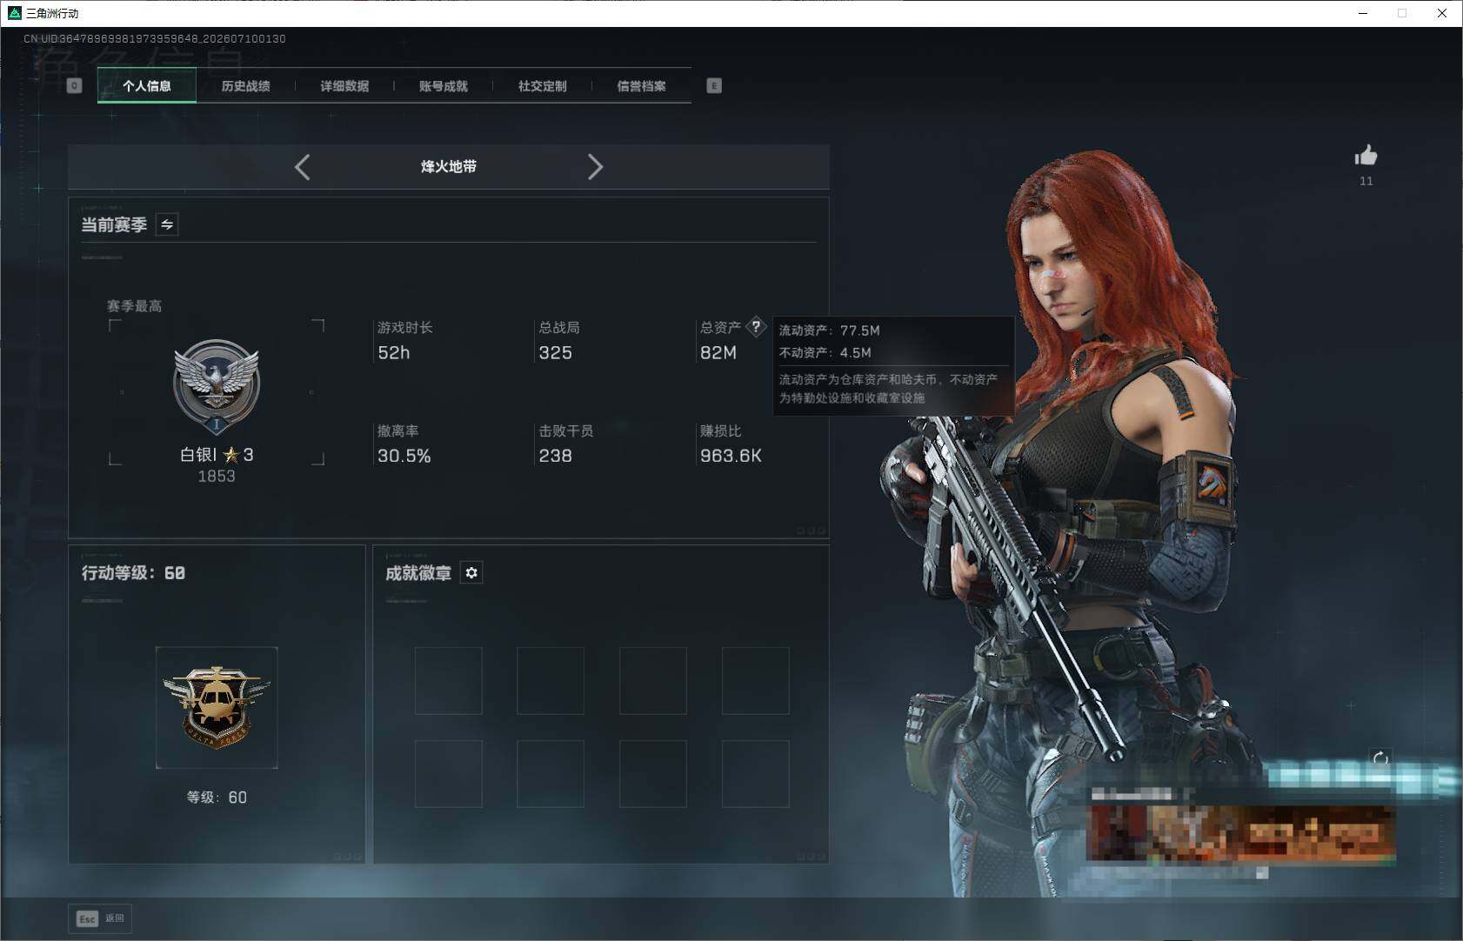
Task: Click the Q key hint icon
Action: 74,85
